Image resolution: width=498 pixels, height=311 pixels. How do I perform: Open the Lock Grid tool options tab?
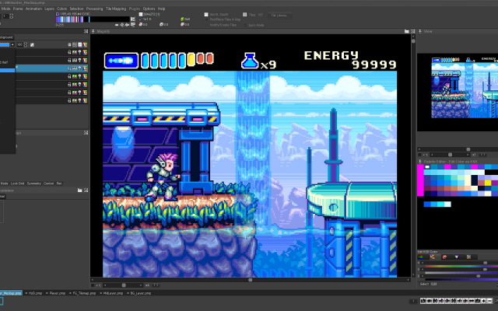click(17, 183)
